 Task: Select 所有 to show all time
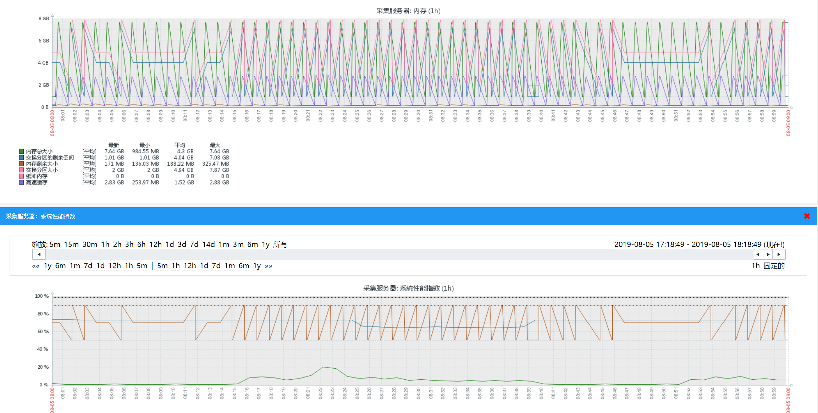[280, 244]
